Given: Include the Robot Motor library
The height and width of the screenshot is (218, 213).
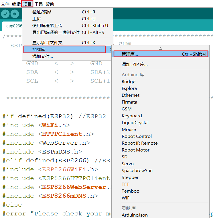Looking at the screenshot, I should coord(160,150).
